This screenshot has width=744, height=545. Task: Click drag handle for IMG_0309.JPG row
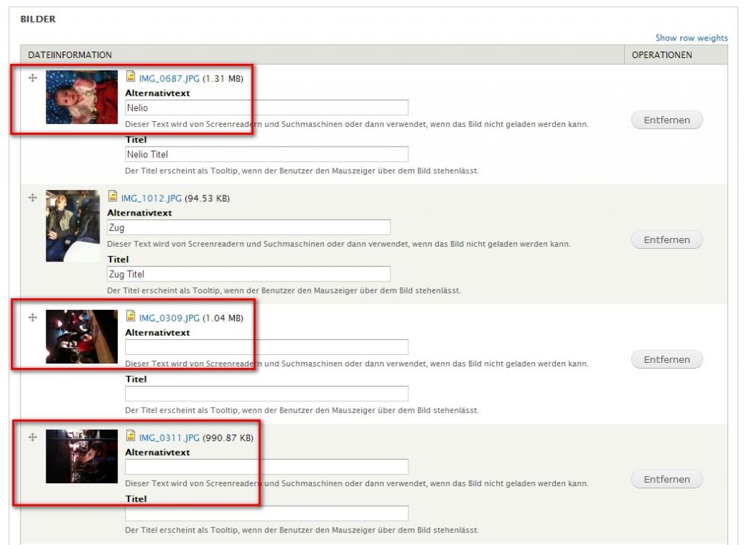tap(33, 317)
